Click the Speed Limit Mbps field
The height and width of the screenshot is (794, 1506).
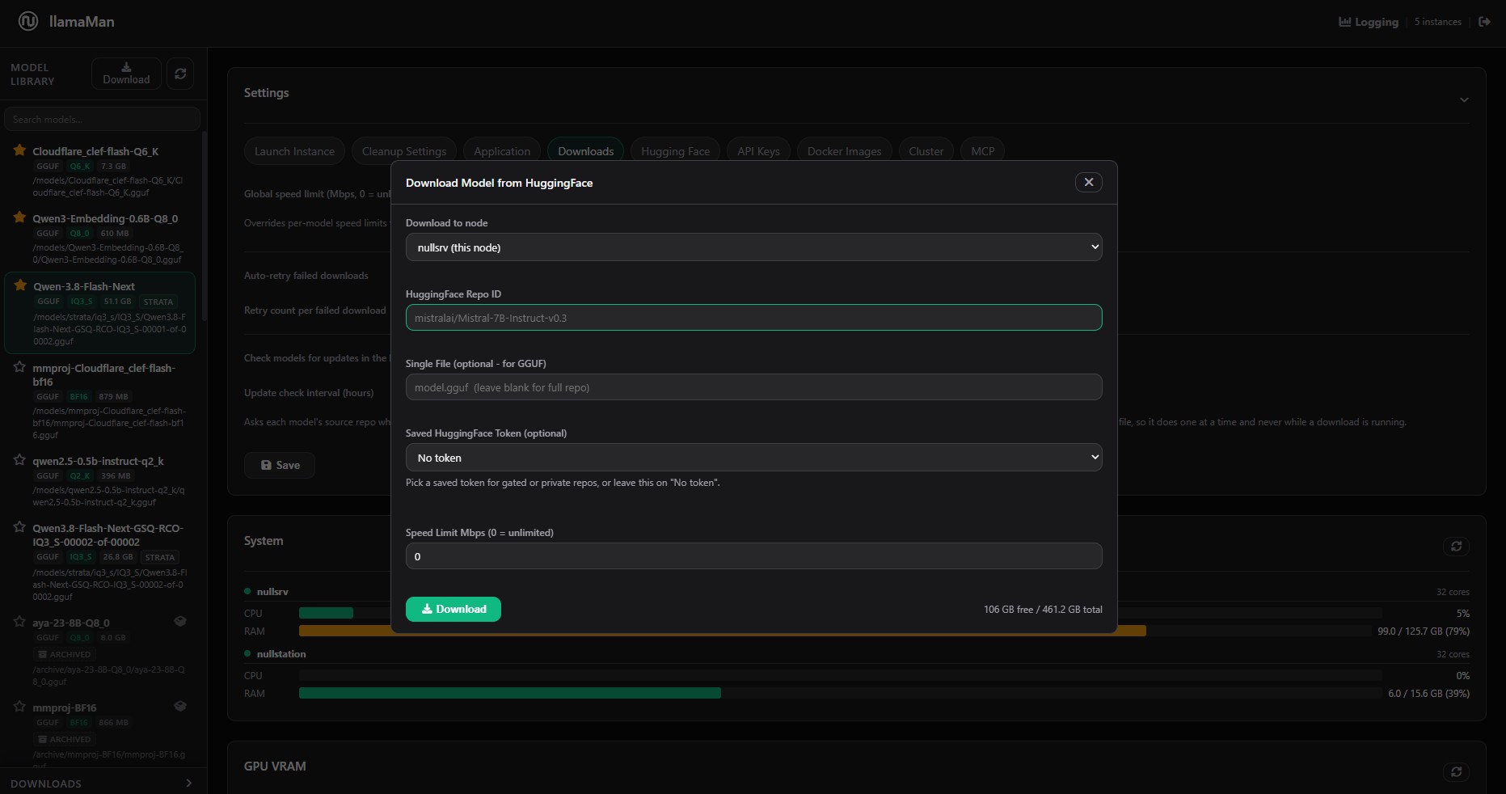tap(753, 556)
